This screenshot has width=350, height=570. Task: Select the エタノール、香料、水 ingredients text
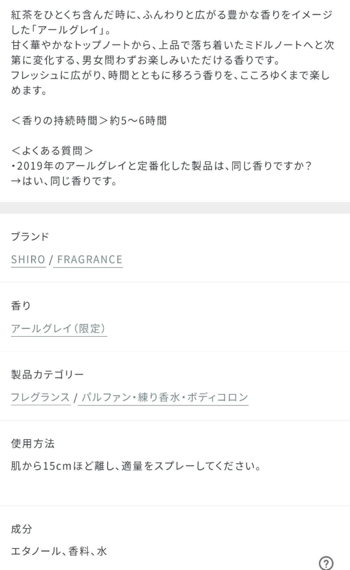[59, 551]
